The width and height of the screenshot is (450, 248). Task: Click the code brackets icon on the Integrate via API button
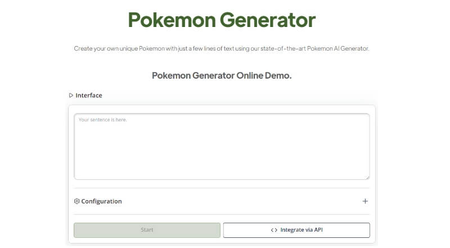click(x=274, y=230)
